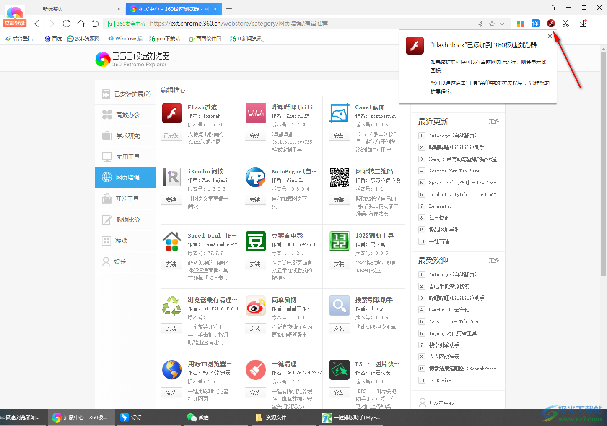Click the 网址转二维码 QR code icon
Screen dimensions: 607x426
pyautogui.click(x=340, y=177)
